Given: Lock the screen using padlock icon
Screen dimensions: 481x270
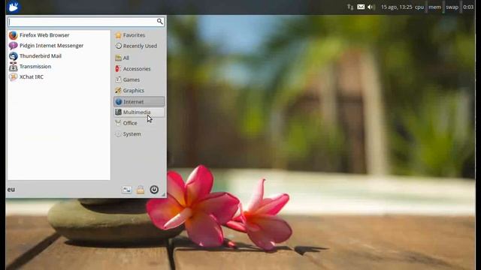Looking at the screenshot, I should tap(141, 190).
